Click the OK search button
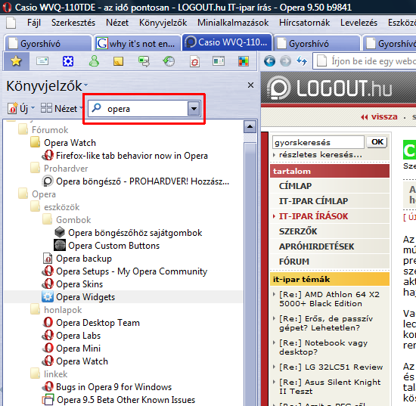The height and width of the screenshot is (406, 416). coord(377,142)
